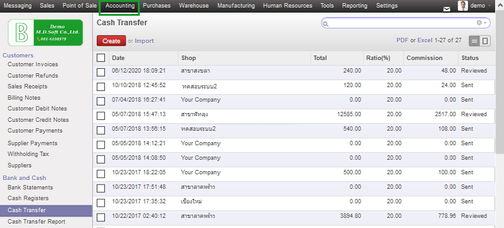Check the 10/23/2017 17:51:48 row checkbox
The width and height of the screenshot is (504, 228).
click(x=101, y=188)
